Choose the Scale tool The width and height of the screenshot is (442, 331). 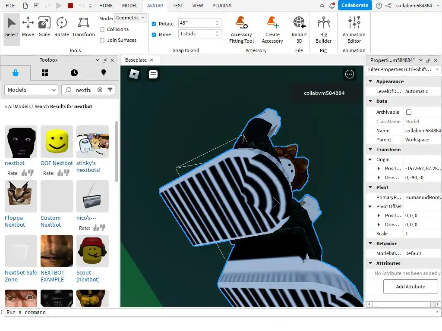click(x=44, y=28)
